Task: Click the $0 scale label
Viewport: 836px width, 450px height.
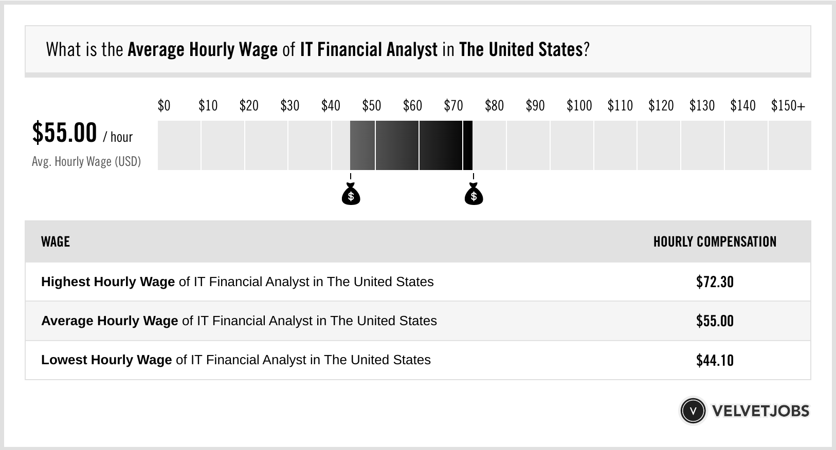Action: click(164, 106)
